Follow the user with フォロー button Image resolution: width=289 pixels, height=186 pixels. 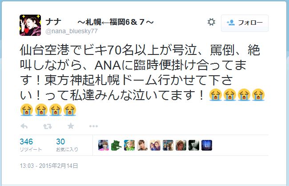[x=245, y=23]
